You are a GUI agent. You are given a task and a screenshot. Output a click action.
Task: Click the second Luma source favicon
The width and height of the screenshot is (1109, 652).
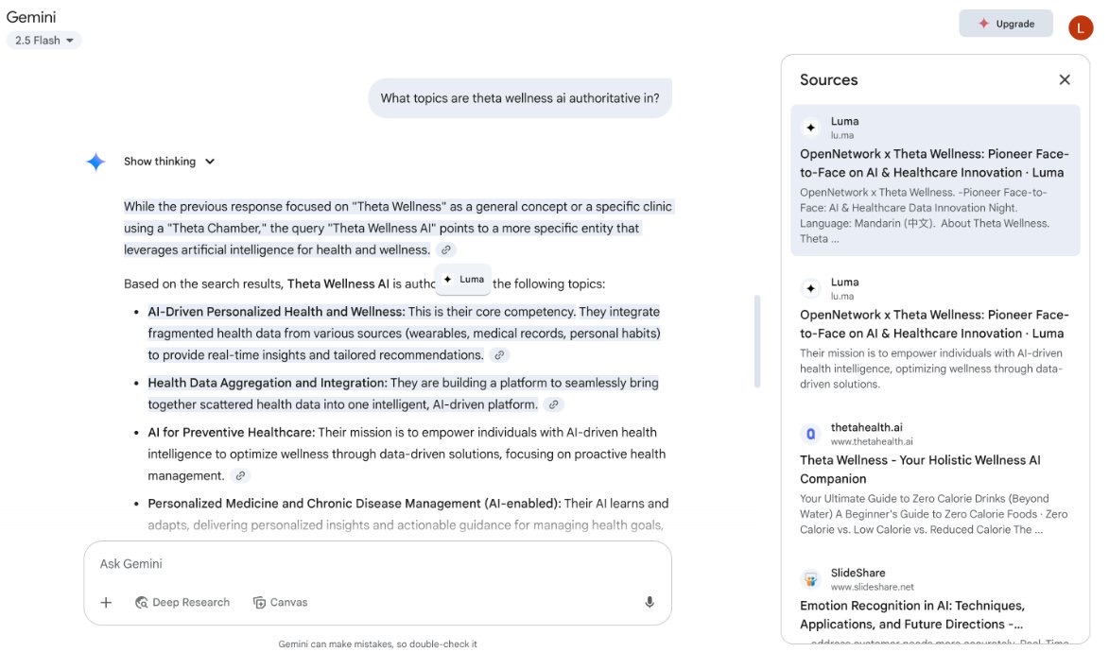point(810,288)
